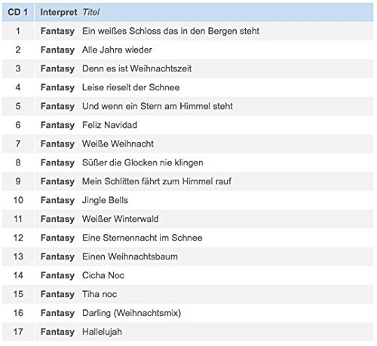Screen dimensions: 377x346
Task: Select the track "Weißer Winterwald"
Action: [121, 219]
